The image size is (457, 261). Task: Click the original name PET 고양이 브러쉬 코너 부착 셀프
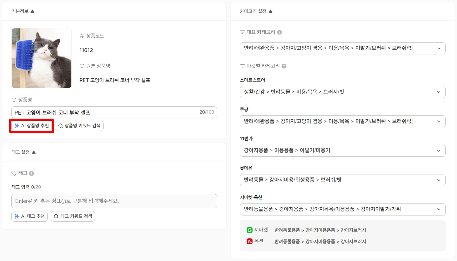point(115,80)
